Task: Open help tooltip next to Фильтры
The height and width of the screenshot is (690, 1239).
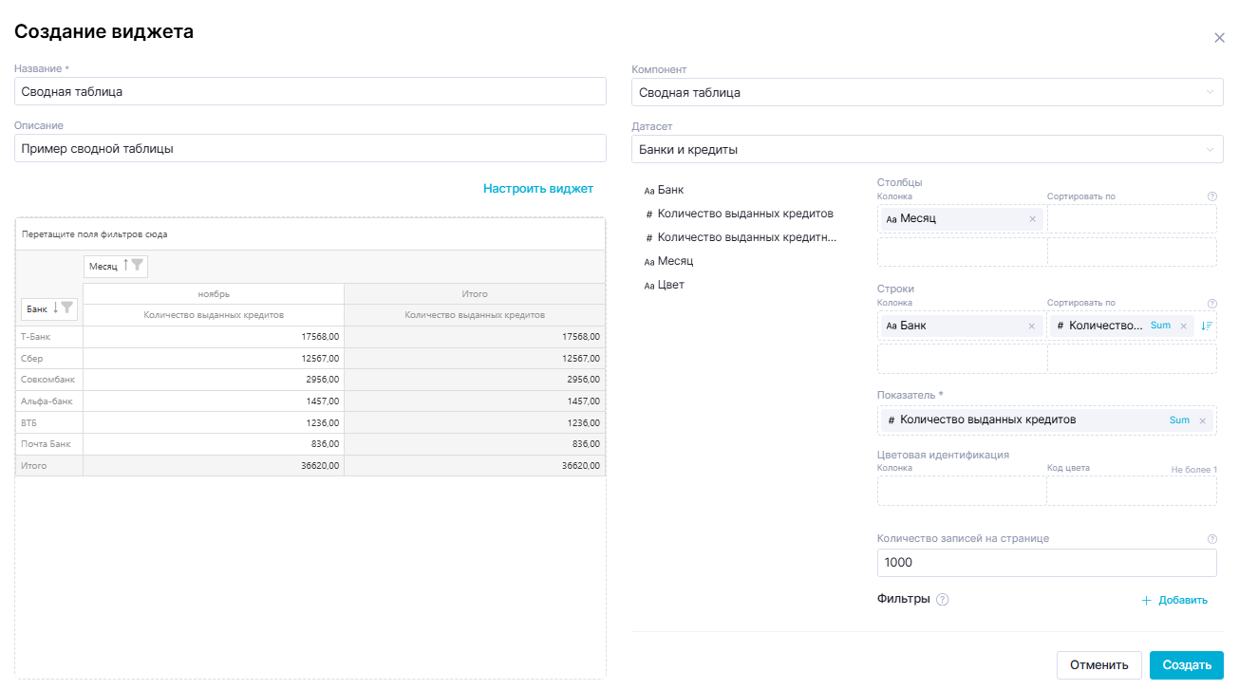Action: (942, 600)
